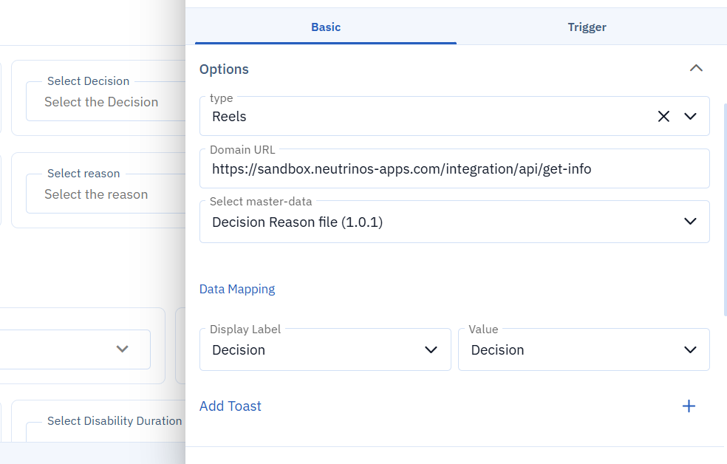Screen dimensions: 727x464
Task: Click the side panel vertical scrollbar
Action: click(x=725, y=210)
